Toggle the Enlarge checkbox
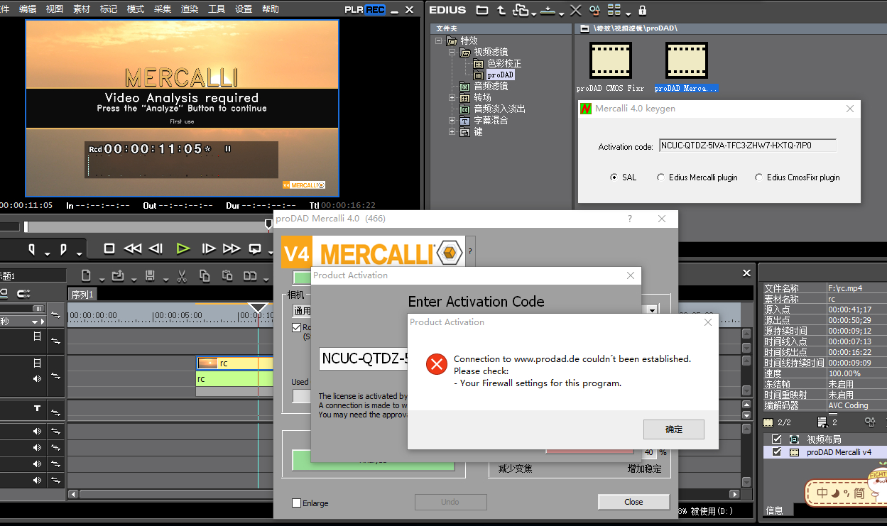Viewport: 887px width, 526px height. click(x=297, y=503)
